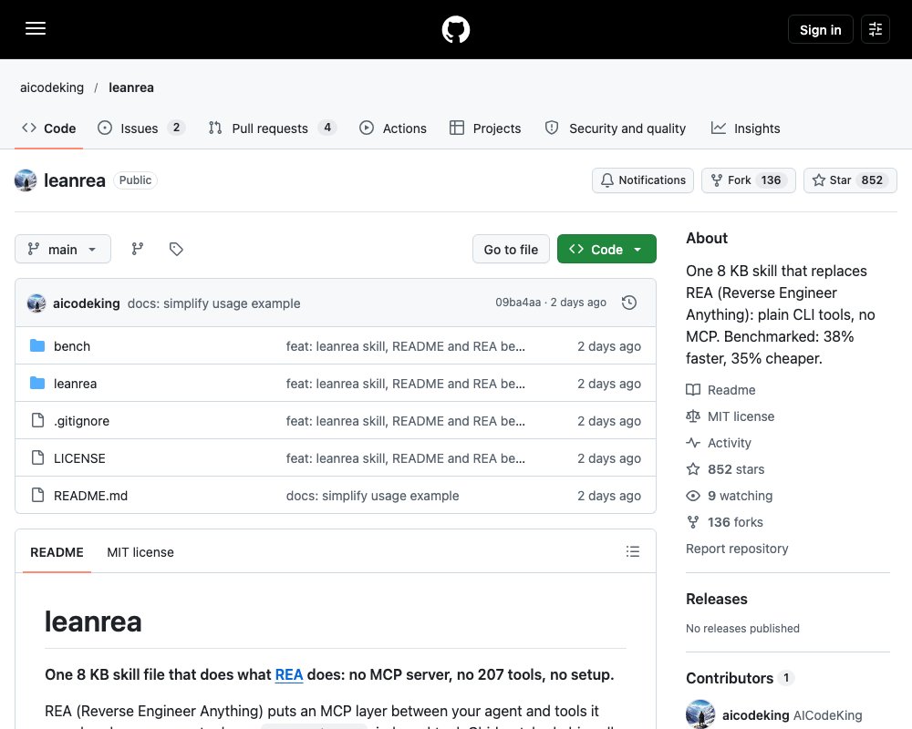Viewport: 912px width, 729px height.
Task: Click the Notifications bell button
Action: (x=643, y=180)
